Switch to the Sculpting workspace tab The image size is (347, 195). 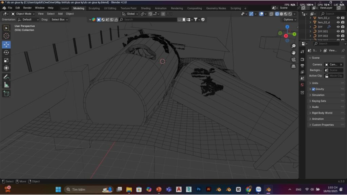94,8
